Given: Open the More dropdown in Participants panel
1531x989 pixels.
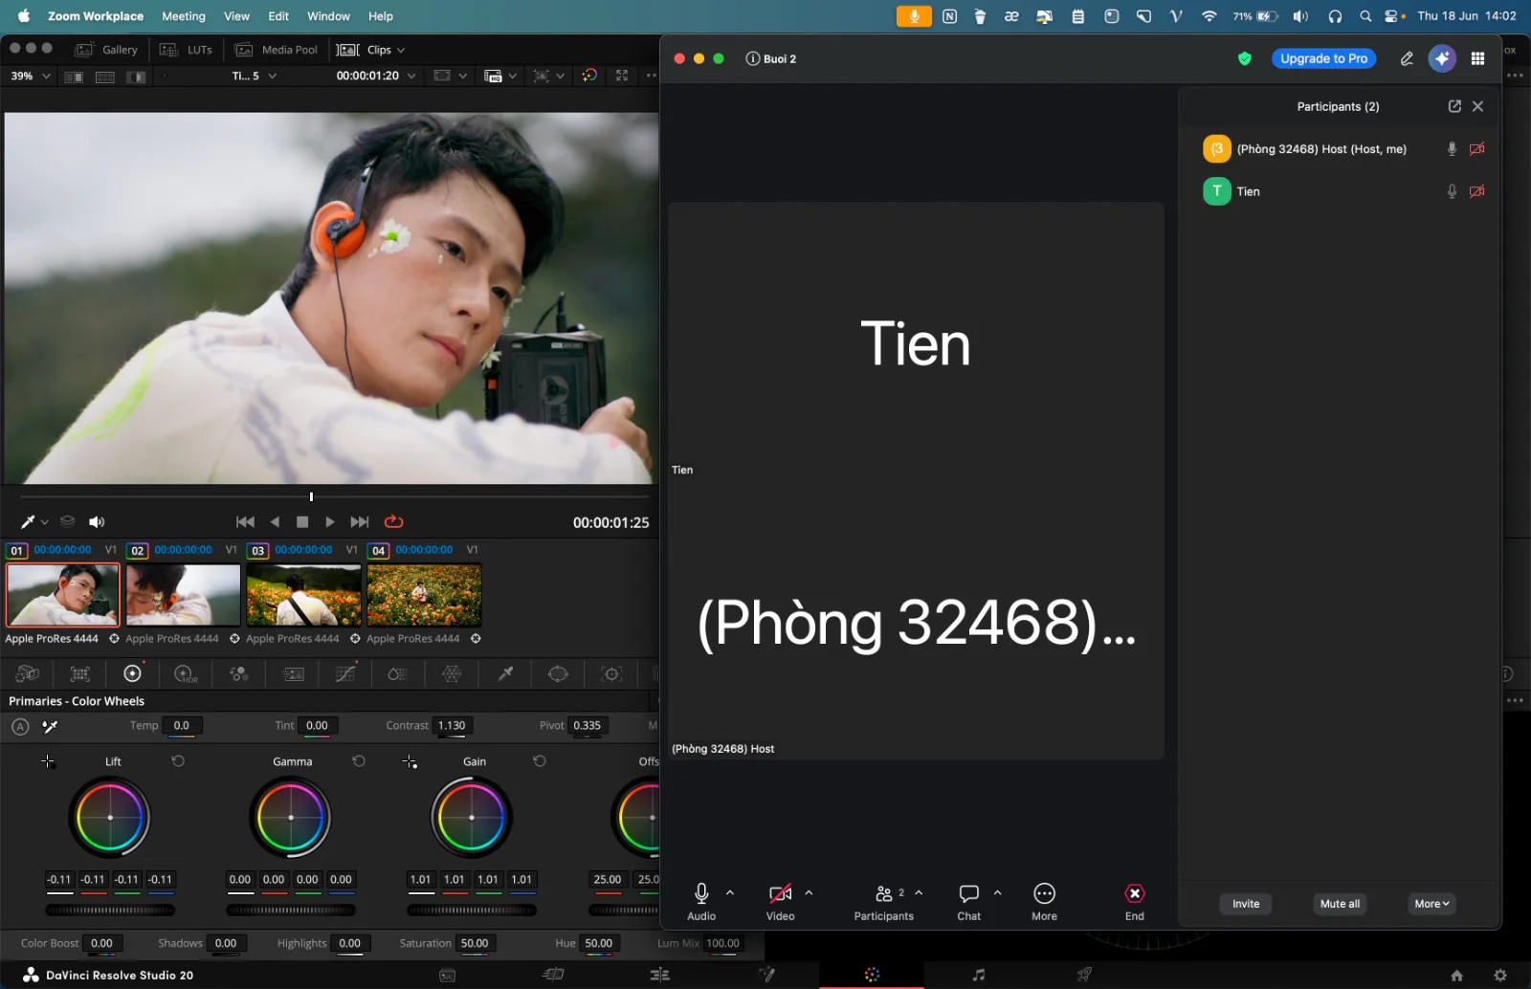Looking at the screenshot, I should pos(1432,904).
